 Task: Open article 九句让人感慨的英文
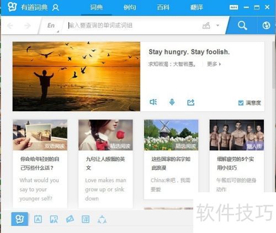click(105, 164)
